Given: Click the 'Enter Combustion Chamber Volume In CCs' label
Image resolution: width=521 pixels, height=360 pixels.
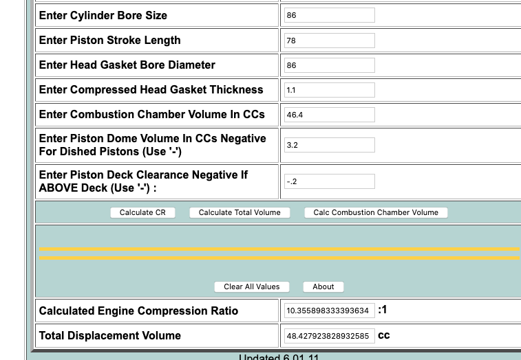Looking at the screenshot, I should coord(151,115).
